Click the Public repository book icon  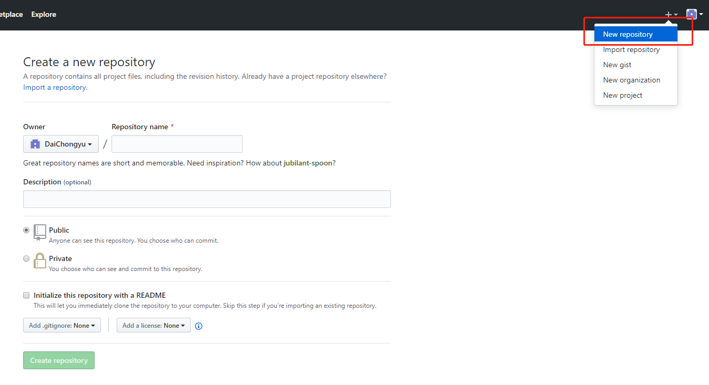click(x=40, y=232)
